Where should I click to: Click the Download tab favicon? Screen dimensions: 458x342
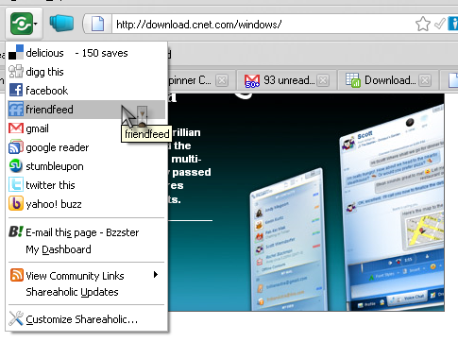(353, 80)
